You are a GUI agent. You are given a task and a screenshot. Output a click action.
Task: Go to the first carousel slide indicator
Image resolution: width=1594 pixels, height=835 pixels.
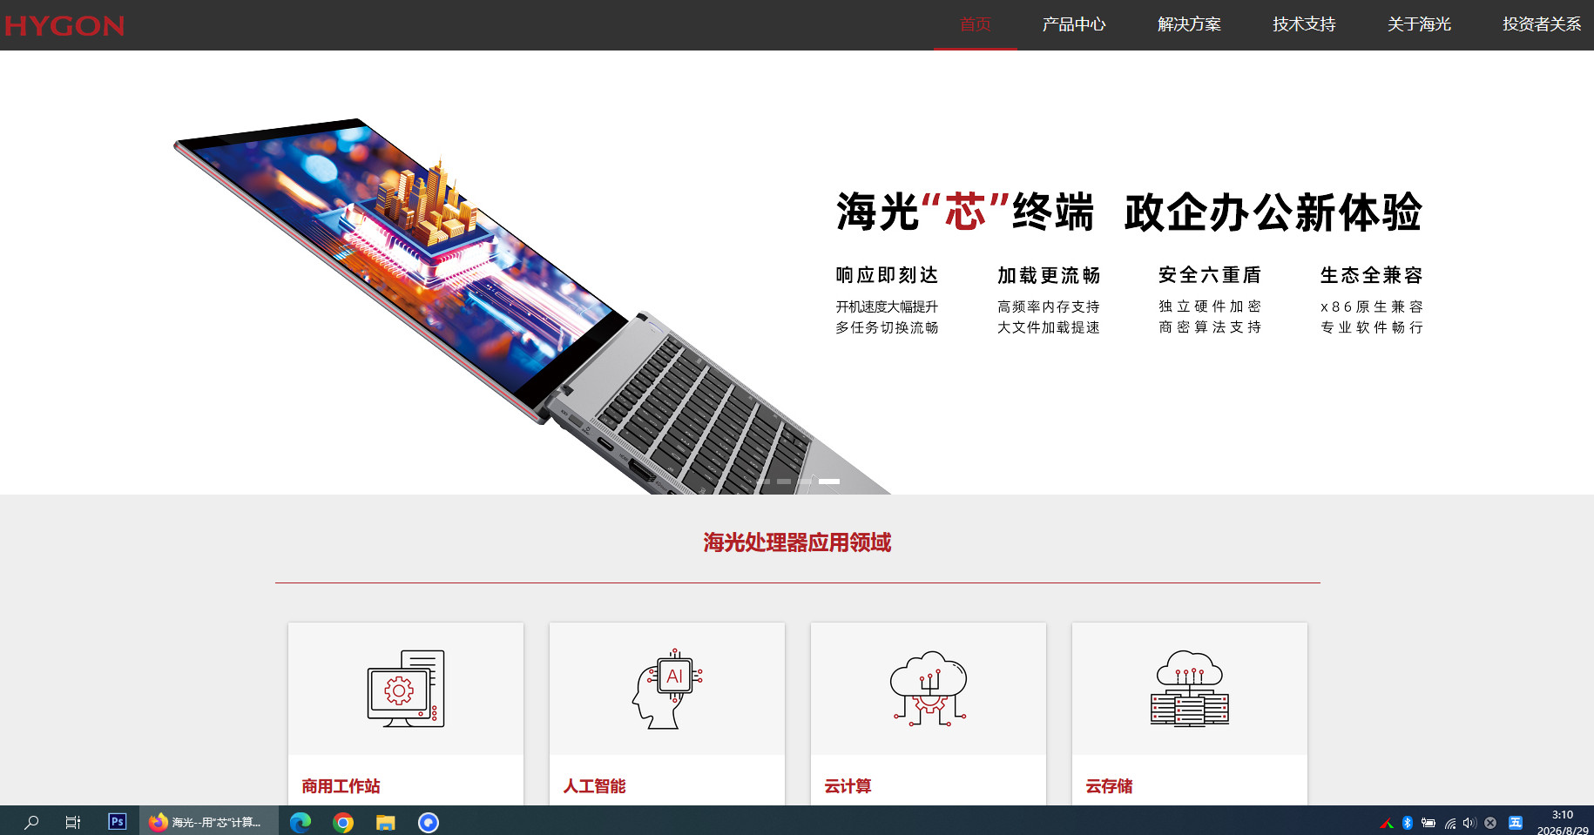pyautogui.click(x=763, y=481)
